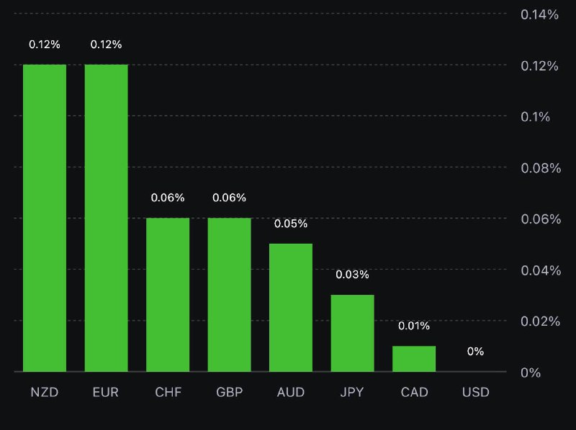Click the EUR green bar
This screenshot has width=576, height=430.
pyautogui.click(x=106, y=217)
